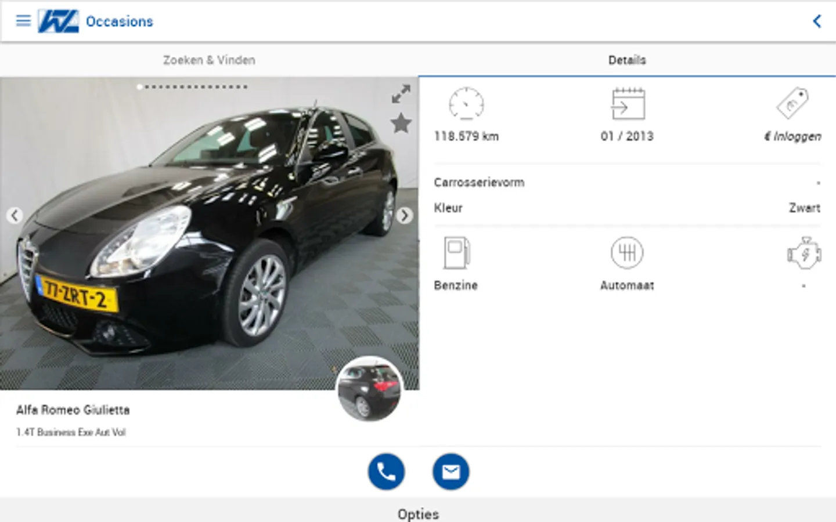Call the dealer with phone button
Viewport: 836px width, 522px height.
tap(386, 472)
